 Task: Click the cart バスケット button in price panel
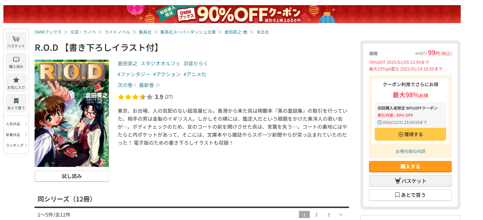coord(410,181)
